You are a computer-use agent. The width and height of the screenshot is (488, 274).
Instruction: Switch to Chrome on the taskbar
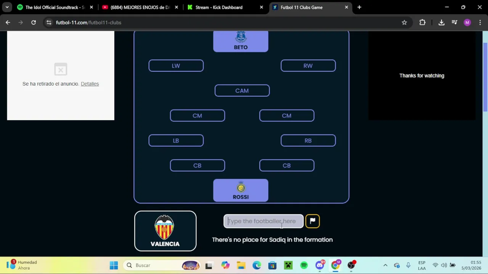(x=335, y=265)
